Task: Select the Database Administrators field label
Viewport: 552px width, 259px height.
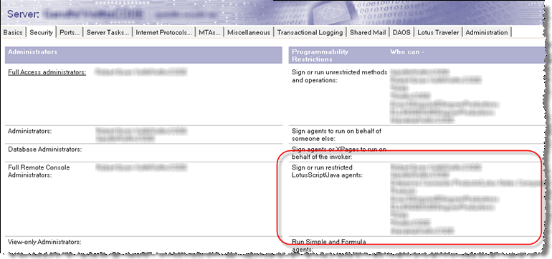Action: (x=44, y=149)
